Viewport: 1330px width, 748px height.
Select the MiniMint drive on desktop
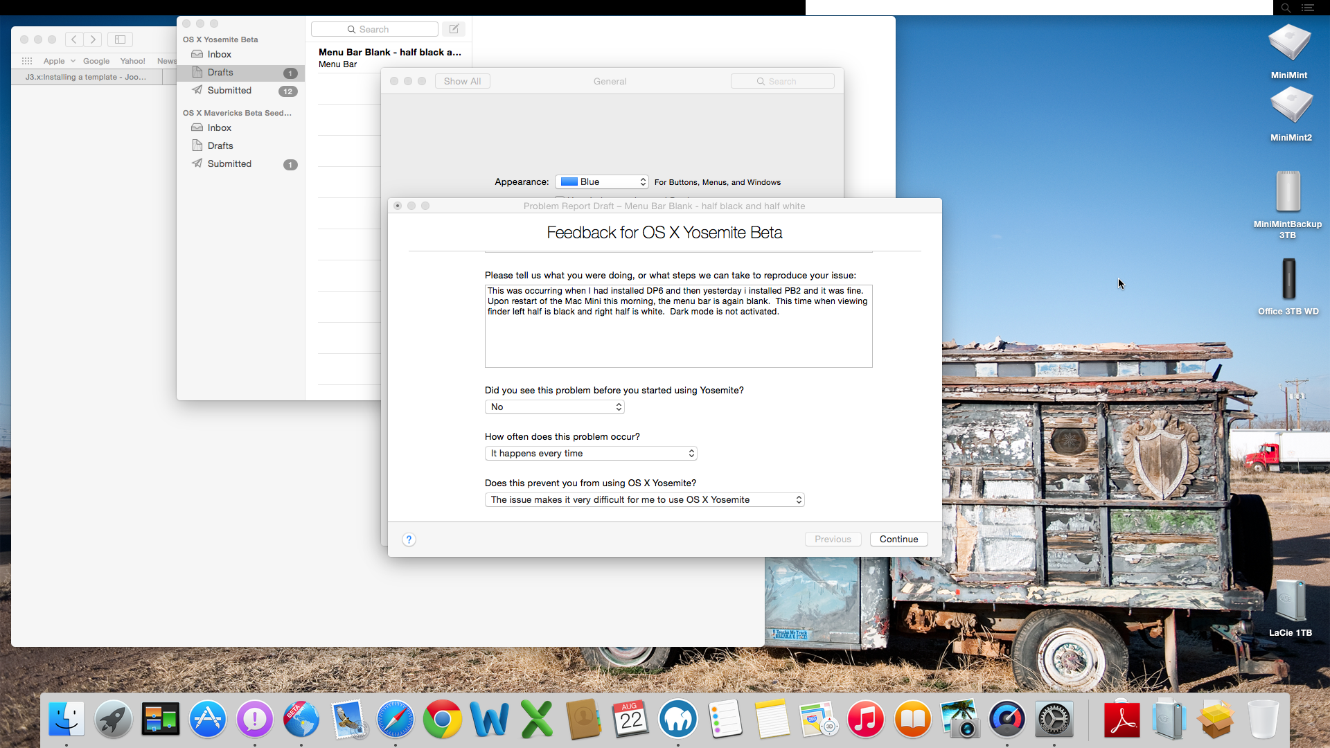(x=1289, y=51)
